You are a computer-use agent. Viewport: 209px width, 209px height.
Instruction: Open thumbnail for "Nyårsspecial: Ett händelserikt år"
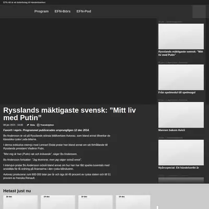coord(181,153)
